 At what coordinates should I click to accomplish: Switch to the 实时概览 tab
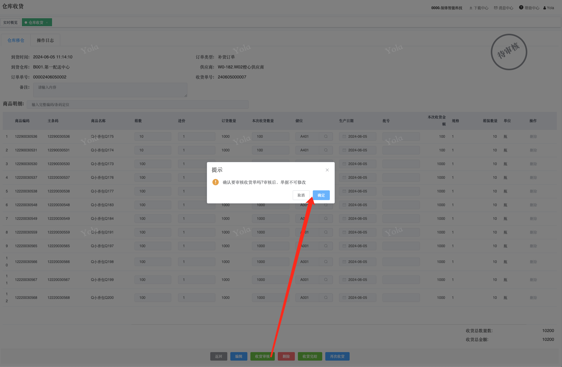click(10, 23)
